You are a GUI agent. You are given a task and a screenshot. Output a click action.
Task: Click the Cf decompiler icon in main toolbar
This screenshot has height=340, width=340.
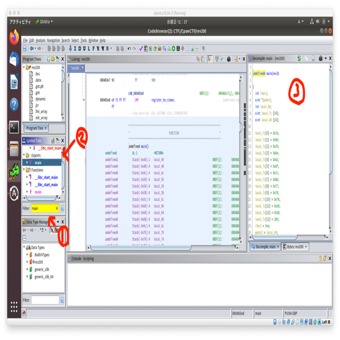(x=164, y=48)
